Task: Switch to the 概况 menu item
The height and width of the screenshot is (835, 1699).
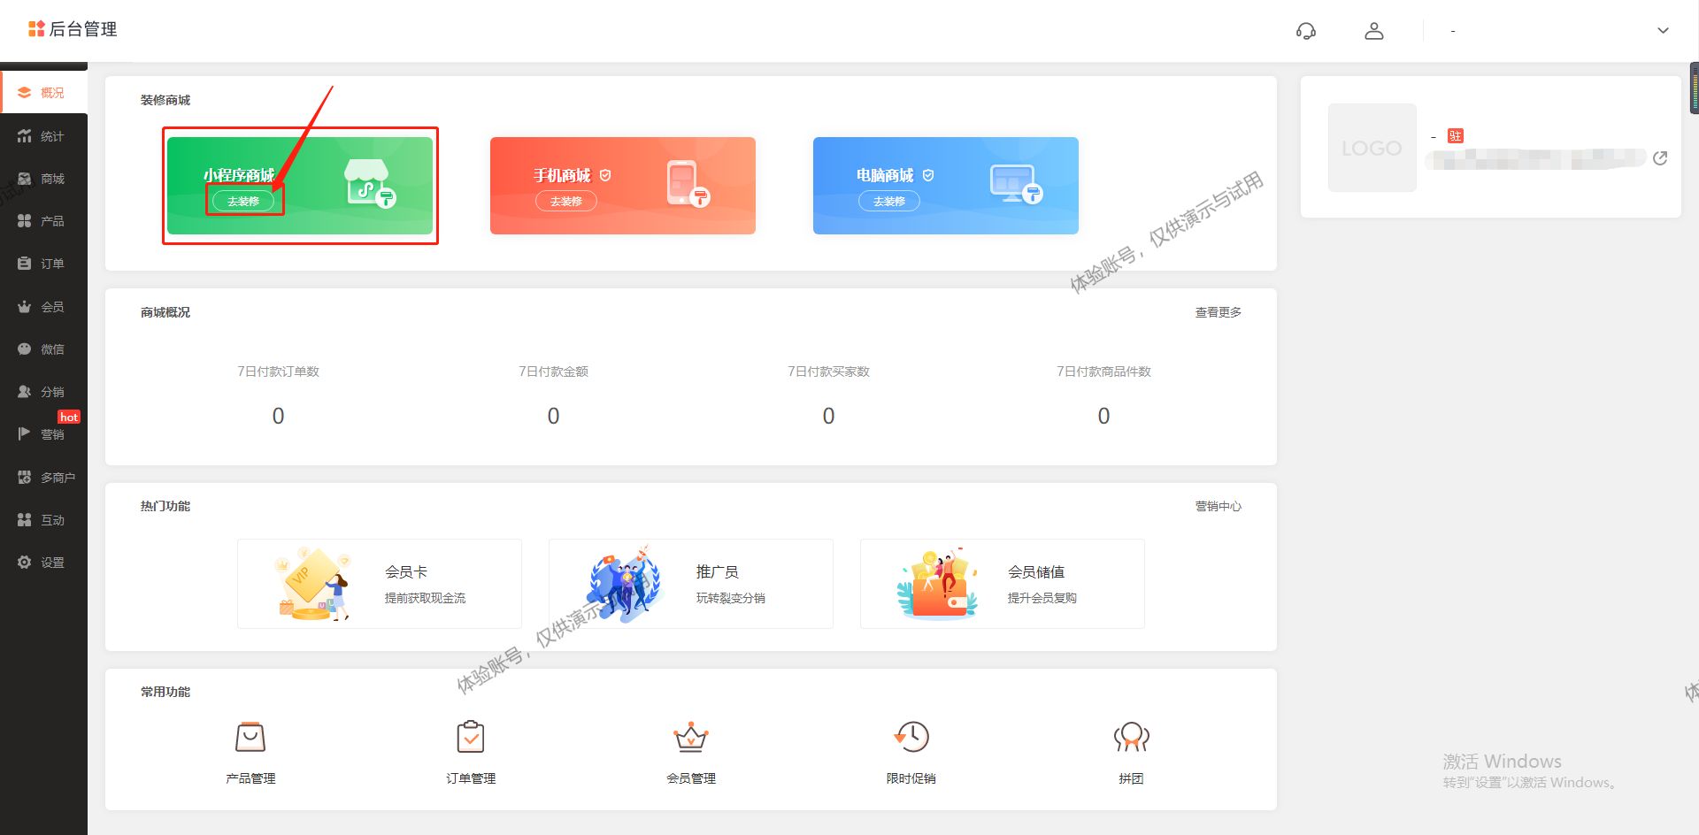Action: pyautogui.click(x=43, y=91)
